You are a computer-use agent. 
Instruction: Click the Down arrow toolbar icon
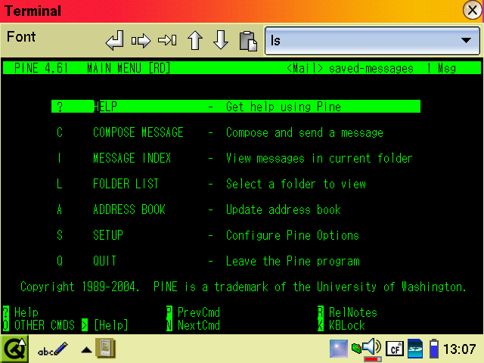(x=221, y=40)
